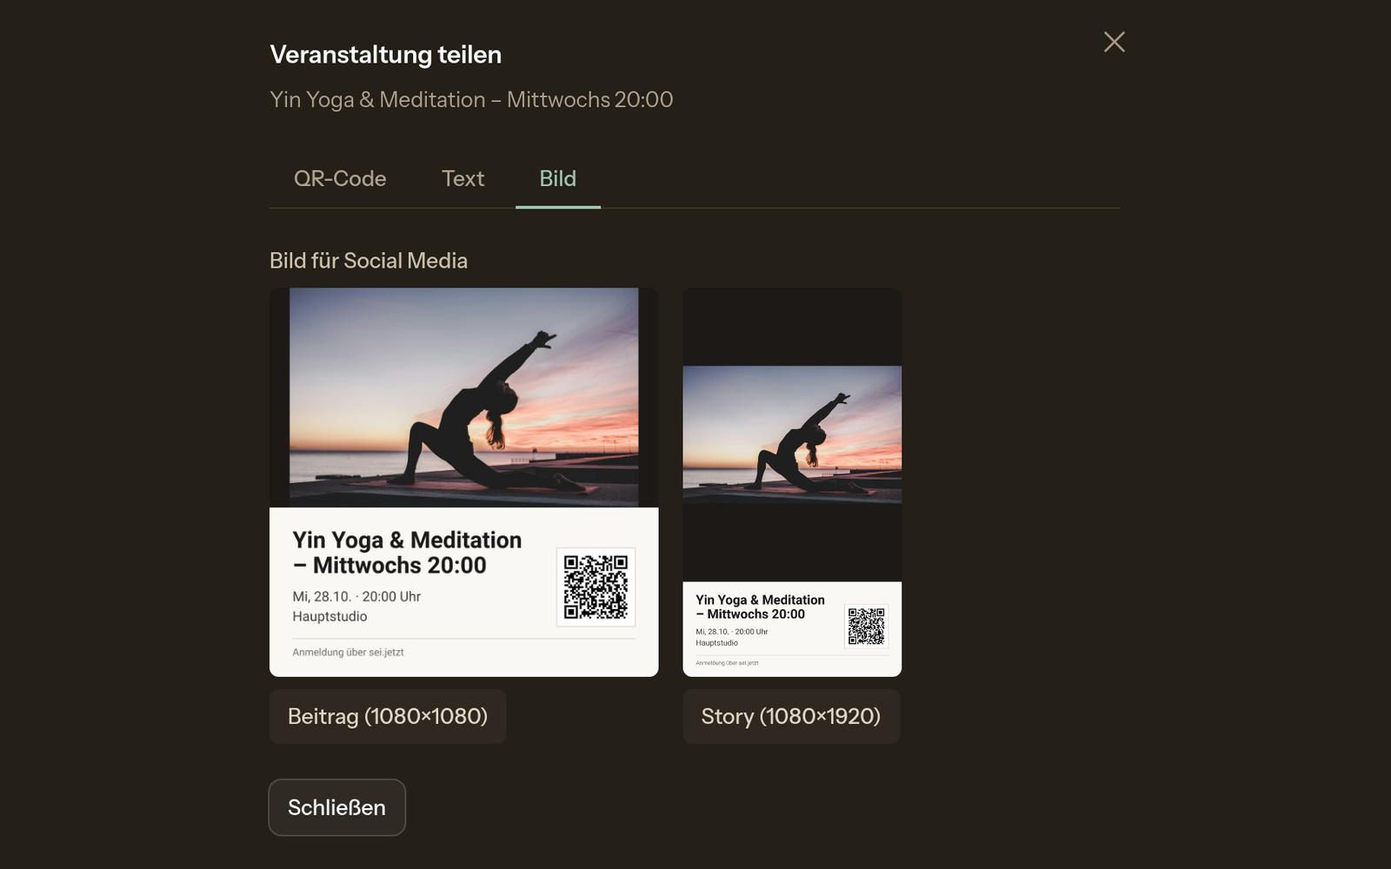Switch to the QR-Code tab
Screen dimensions: 1391x869
click(340, 178)
